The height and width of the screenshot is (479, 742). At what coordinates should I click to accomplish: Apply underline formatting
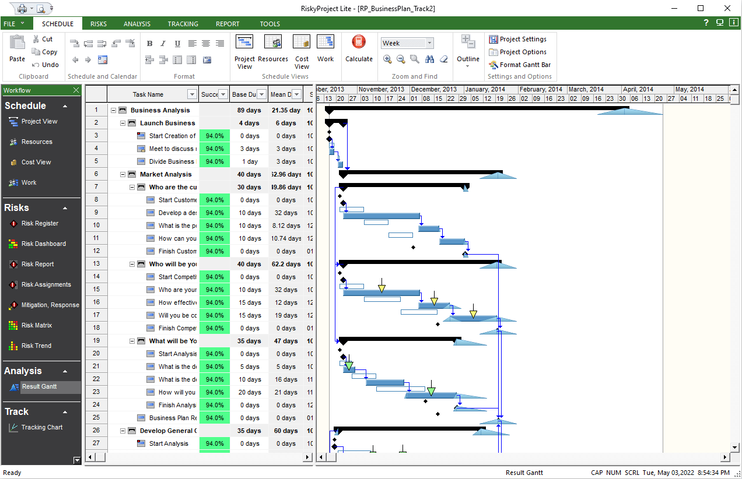click(x=177, y=44)
